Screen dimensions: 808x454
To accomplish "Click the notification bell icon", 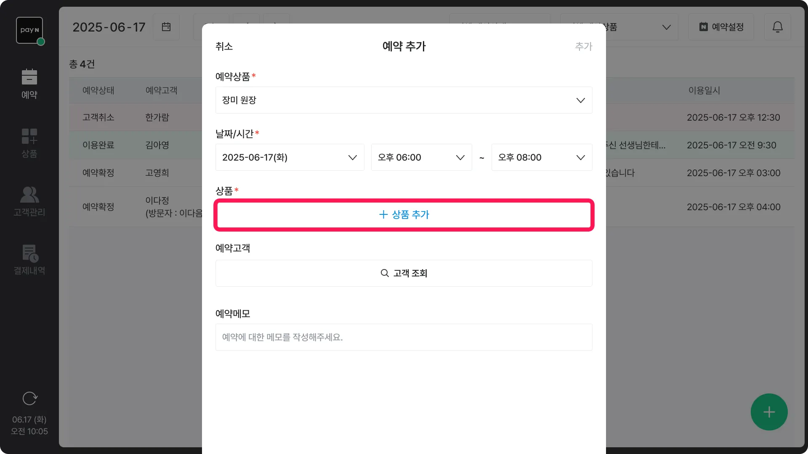I will click(777, 27).
